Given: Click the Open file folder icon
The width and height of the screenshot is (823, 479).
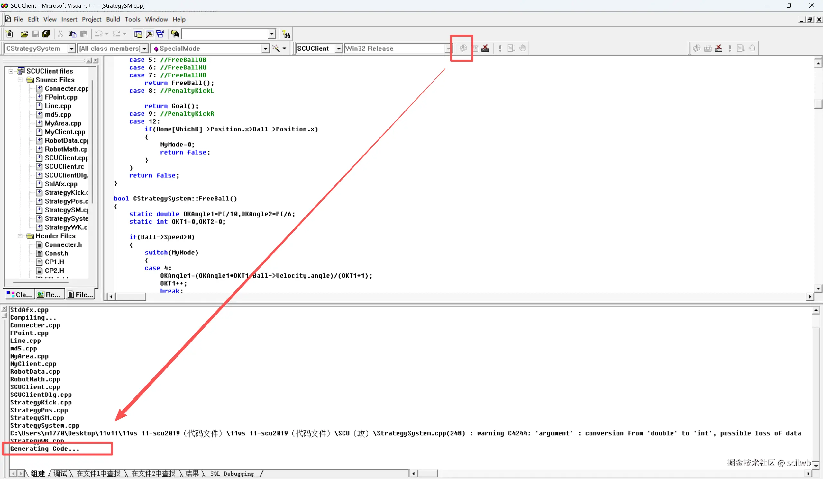Looking at the screenshot, I should [24, 34].
